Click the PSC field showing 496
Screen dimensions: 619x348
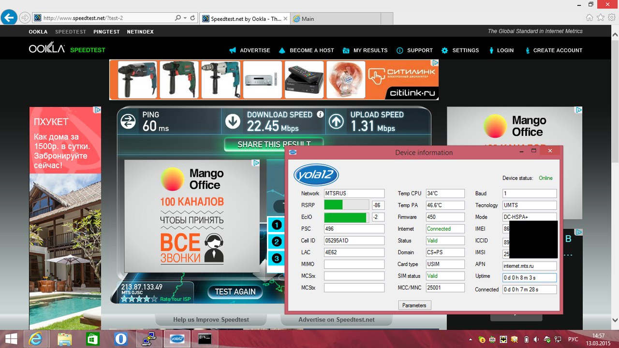pos(354,229)
